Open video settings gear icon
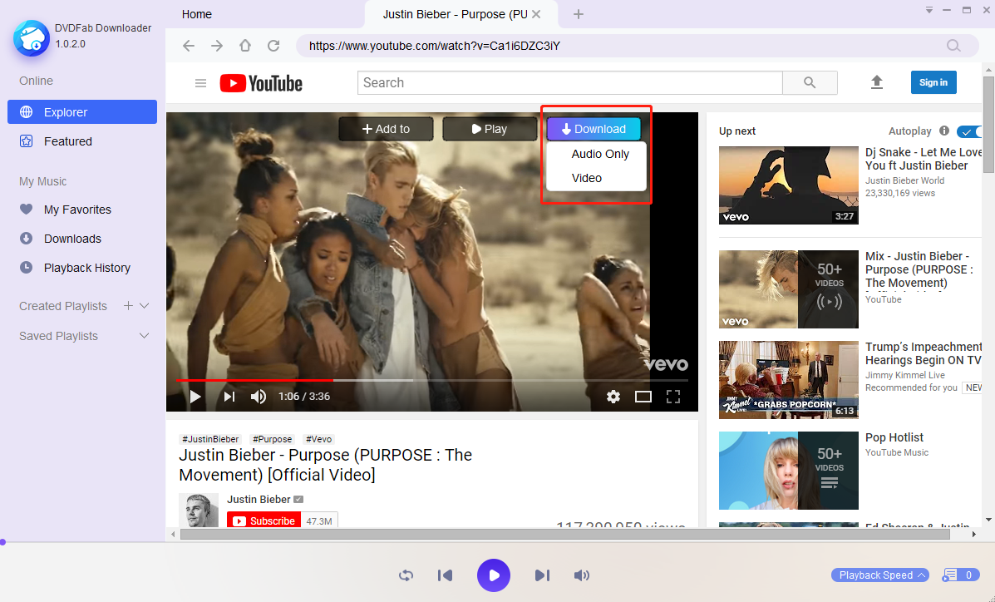This screenshot has height=602, width=995. click(x=613, y=397)
